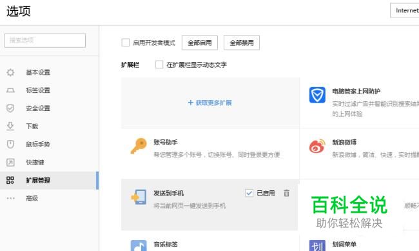
Task: Click the 音乐标签 extension title
Action: point(166,244)
